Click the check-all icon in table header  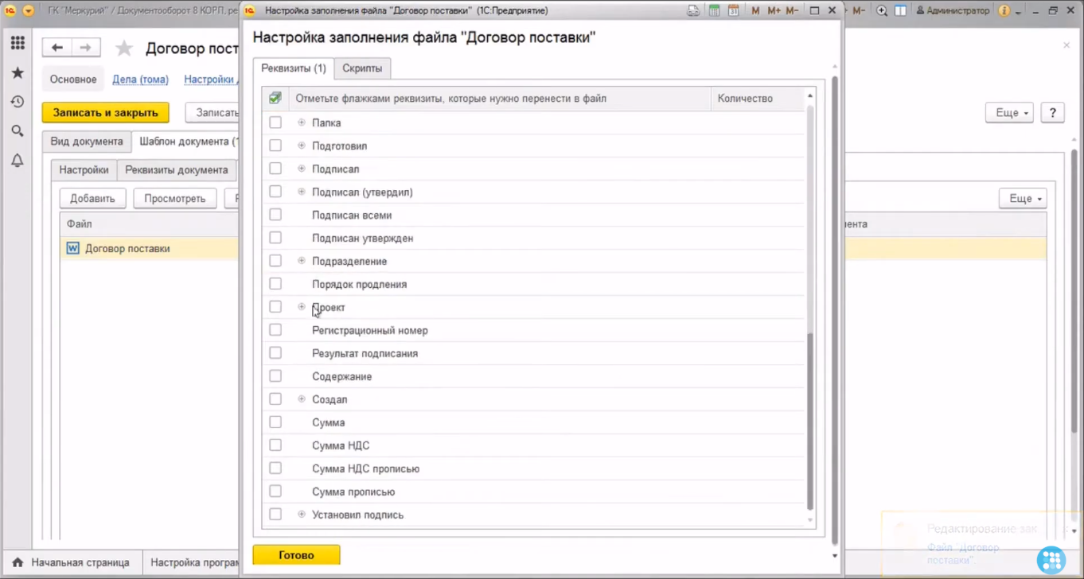275,99
